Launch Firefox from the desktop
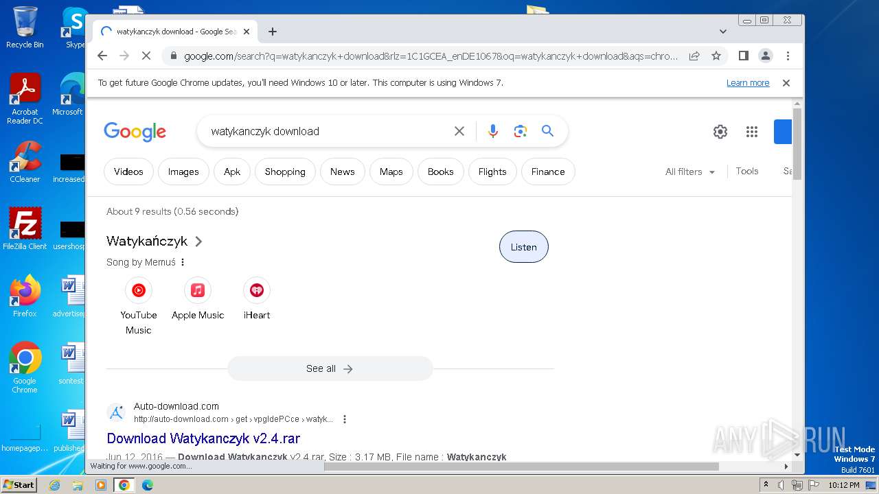 click(25, 296)
